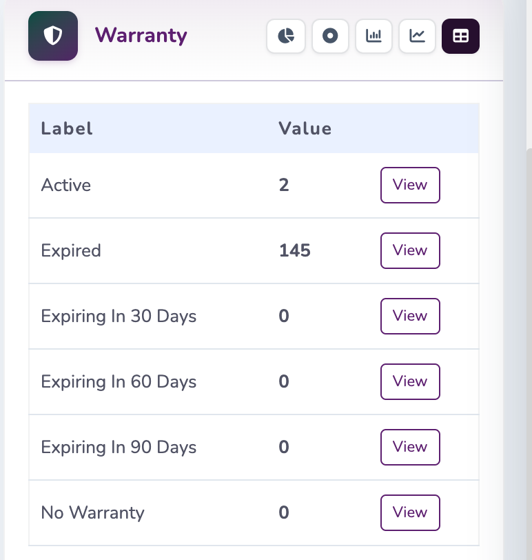Select the Active row label
The width and height of the screenshot is (532, 560).
coord(66,185)
